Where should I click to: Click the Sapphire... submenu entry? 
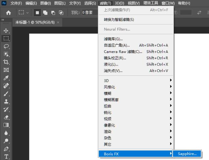[x=187, y=154]
